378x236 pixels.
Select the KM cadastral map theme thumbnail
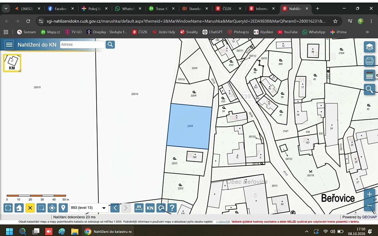tap(12, 63)
